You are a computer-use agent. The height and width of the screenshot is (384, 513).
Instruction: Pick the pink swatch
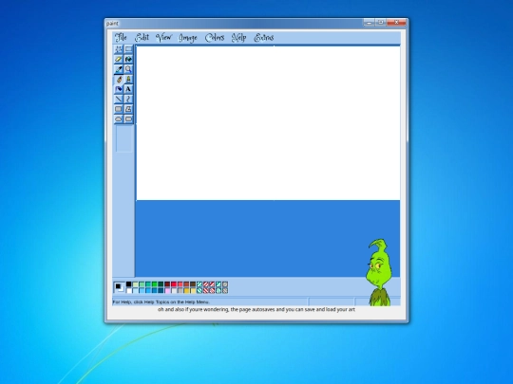point(167,291)
